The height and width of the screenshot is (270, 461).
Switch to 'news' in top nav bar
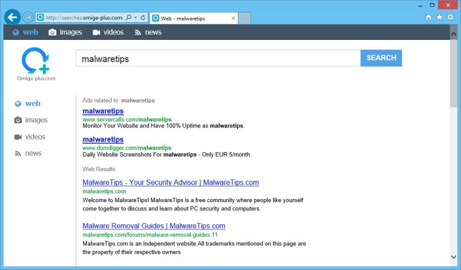pos(153,32)
